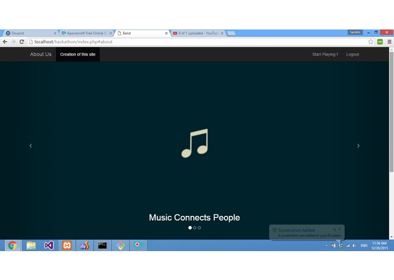394x280 pixels.
Task: Open About Us nav link
Action: click(x=41, y=54)
